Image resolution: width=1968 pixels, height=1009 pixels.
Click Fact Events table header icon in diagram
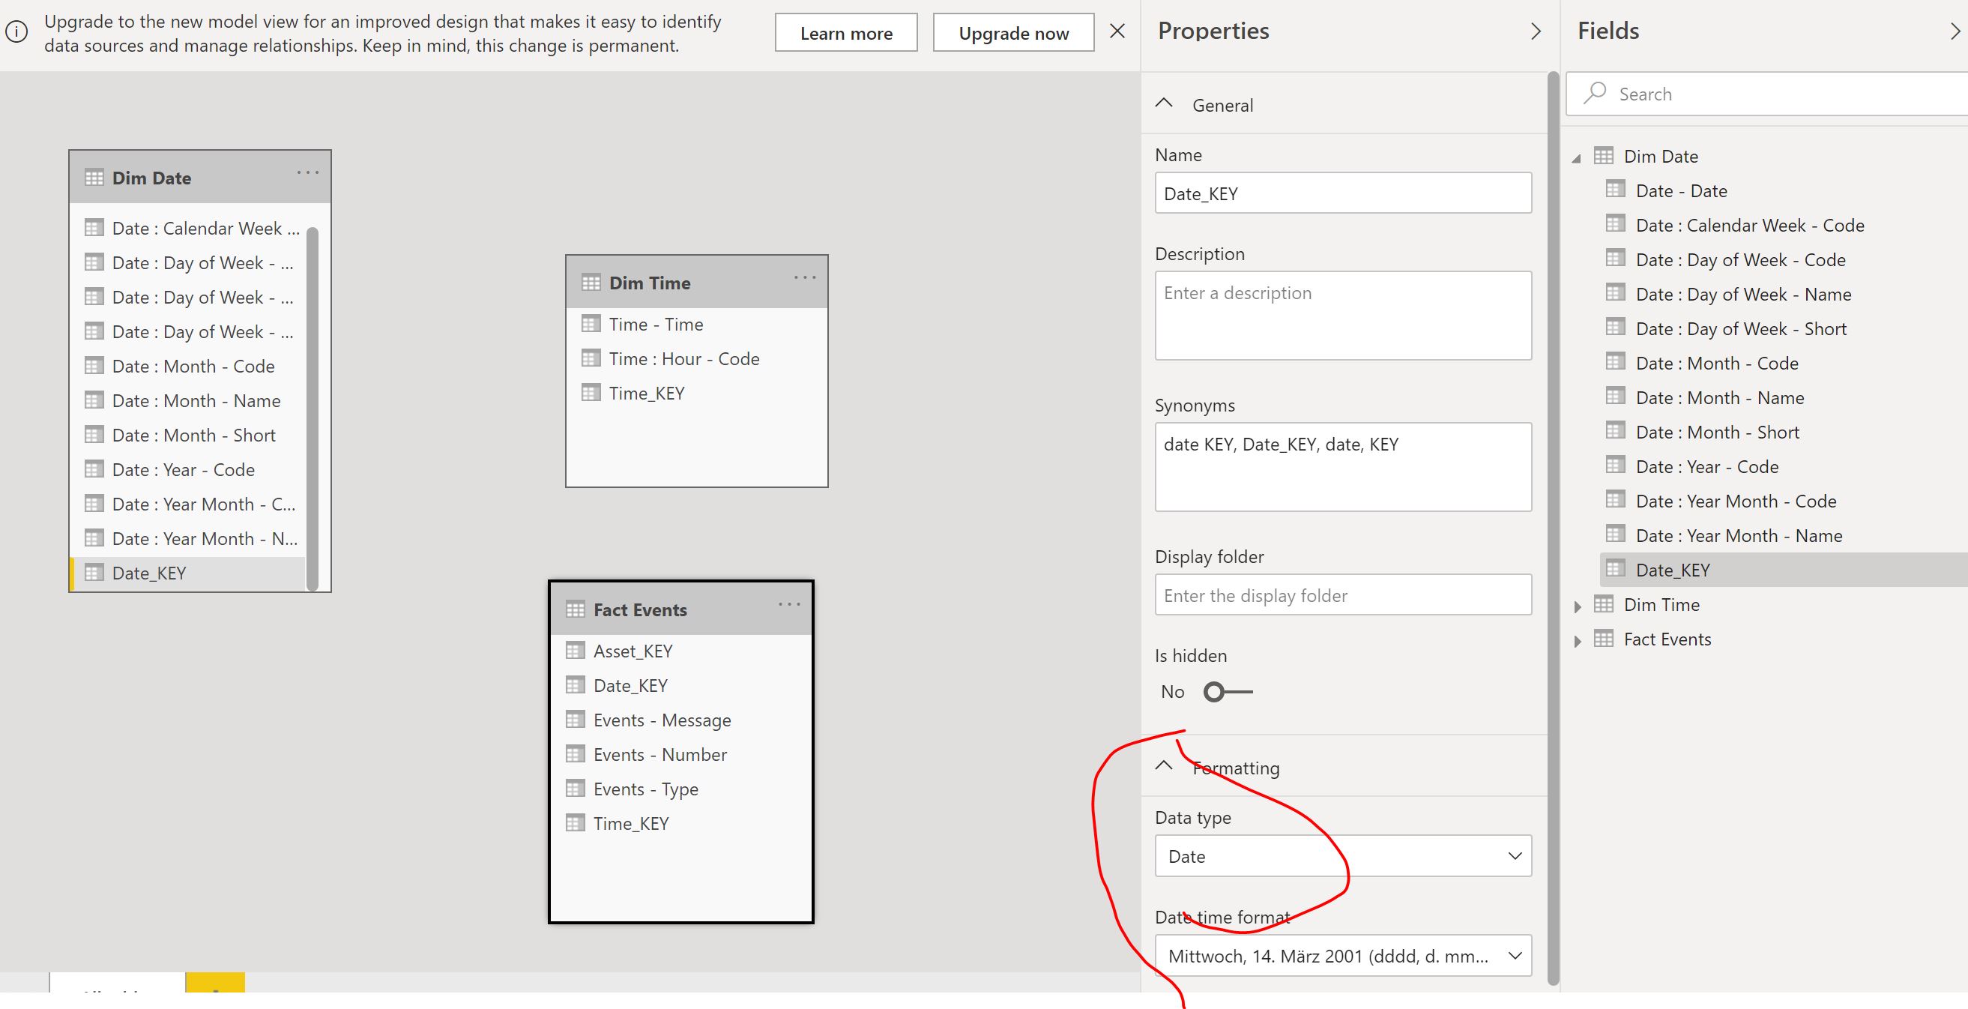576,609
